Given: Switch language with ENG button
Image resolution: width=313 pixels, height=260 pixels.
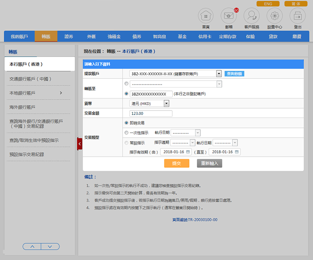Looking at the screenshot, I should pyautogui.click(x=268, y=4).
